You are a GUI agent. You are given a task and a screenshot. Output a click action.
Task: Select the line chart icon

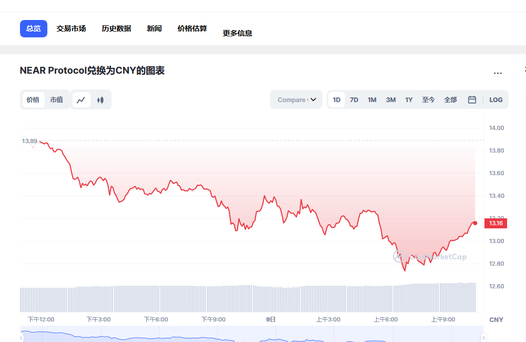pyautogui.click(x=81, y=100)
